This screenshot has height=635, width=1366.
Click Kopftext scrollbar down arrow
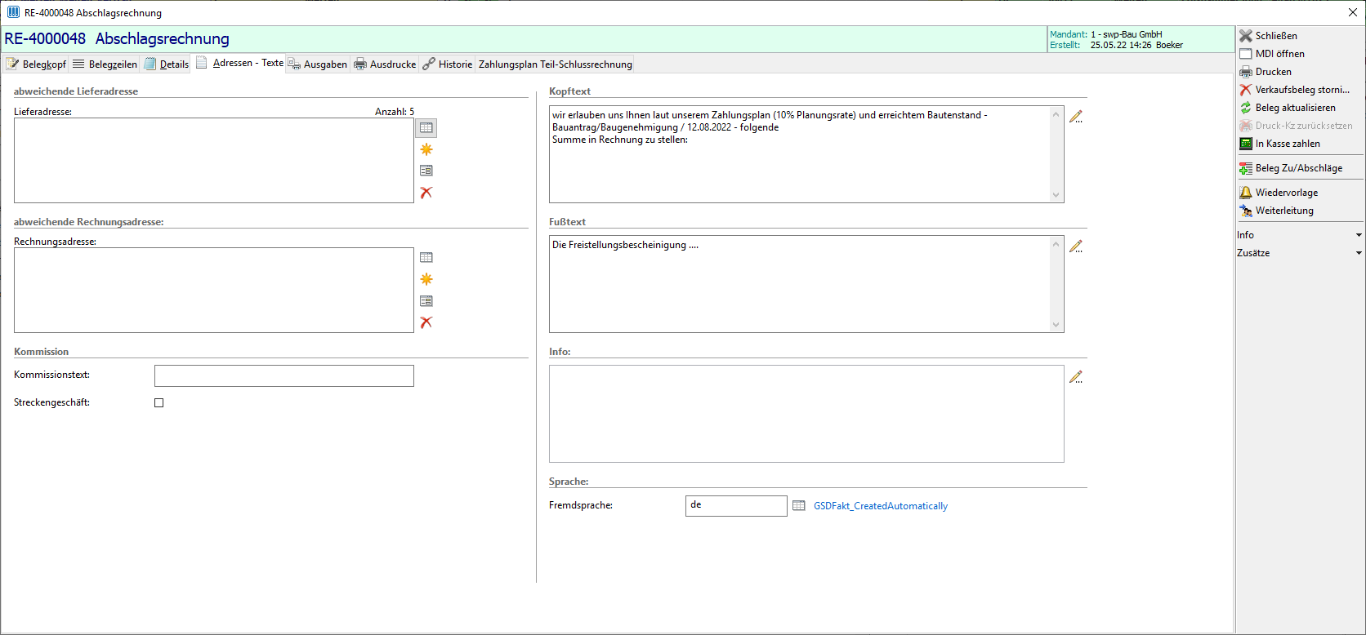[1056, 195]
